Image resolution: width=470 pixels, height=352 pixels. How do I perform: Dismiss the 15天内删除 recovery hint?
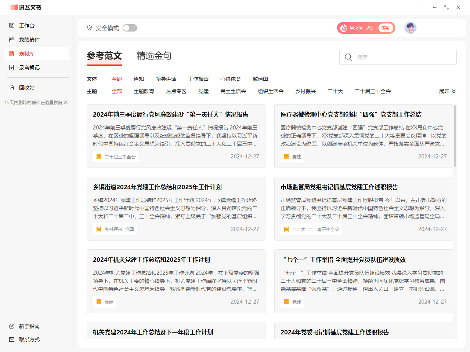pos(66,102)
